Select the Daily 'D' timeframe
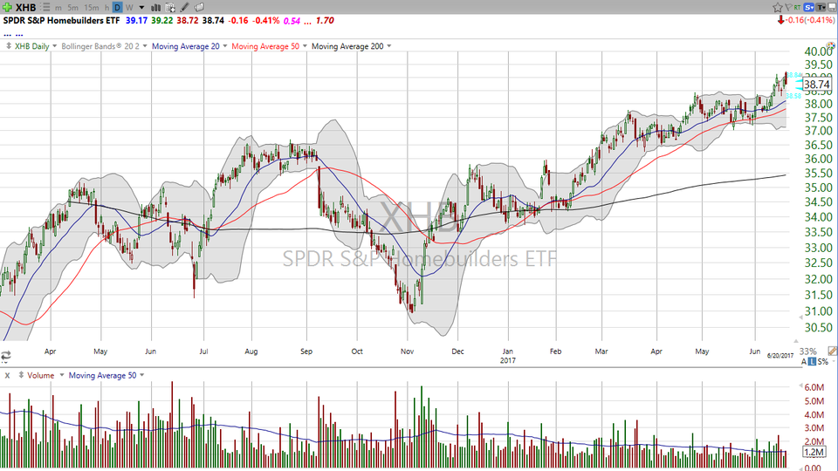838x471 pixels. [x=117, y=8]
